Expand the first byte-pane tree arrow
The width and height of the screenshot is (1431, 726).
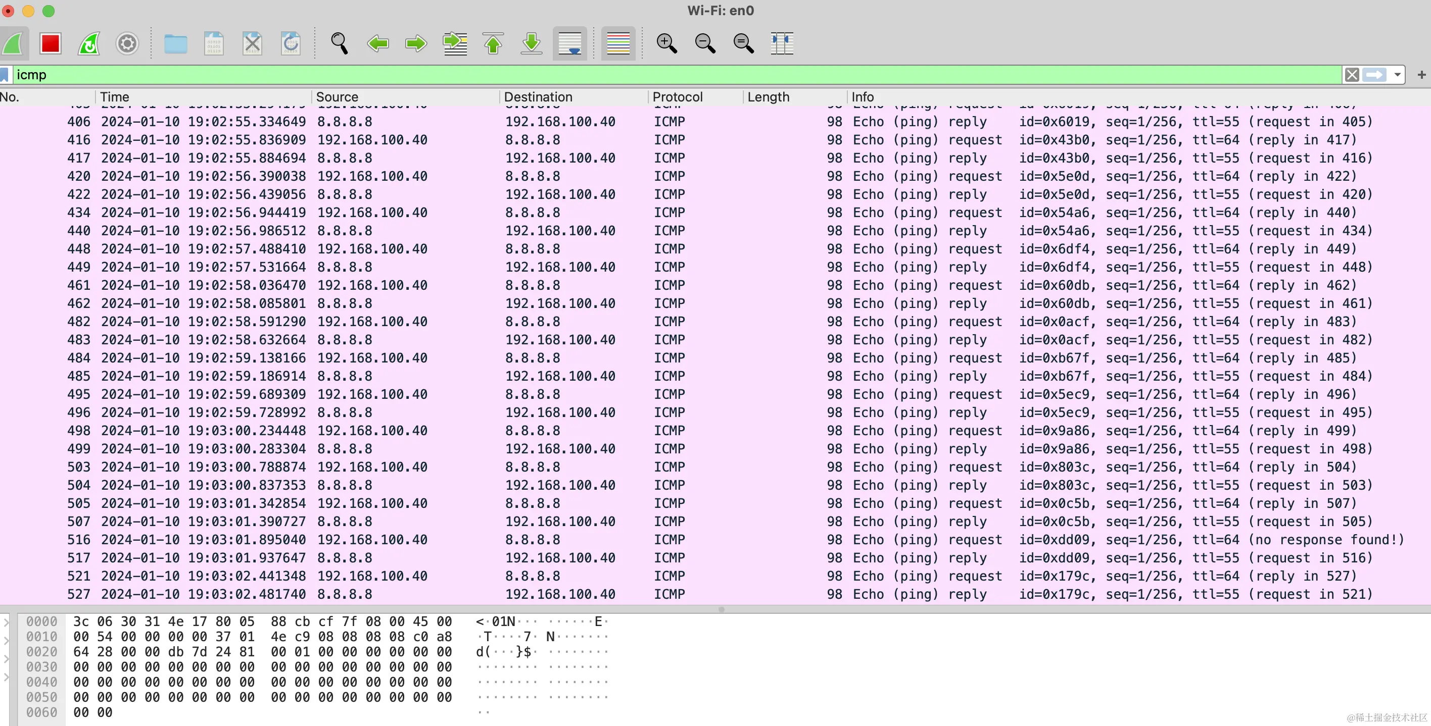click(x=6, y=622)
